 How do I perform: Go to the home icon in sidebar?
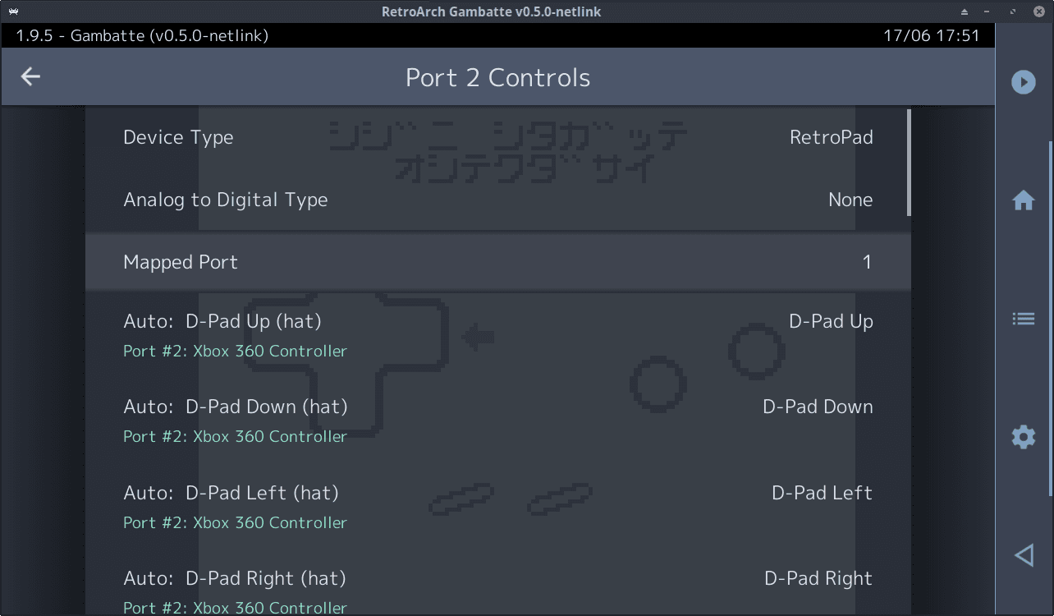click(x=1023, y=200)
